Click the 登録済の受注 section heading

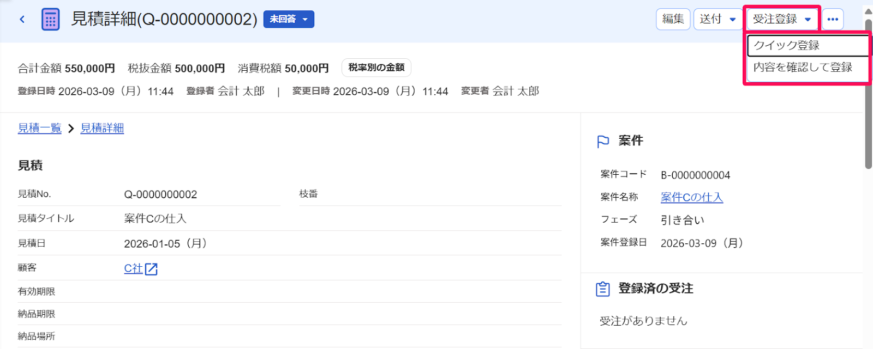coord(656,288)
